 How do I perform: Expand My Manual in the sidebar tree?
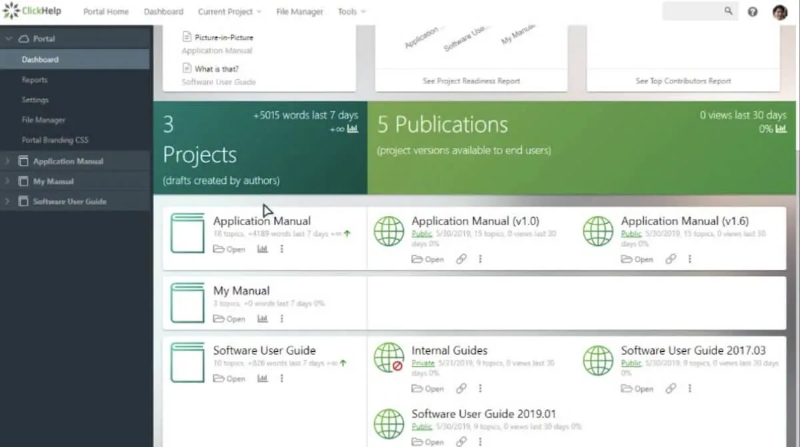tap(7, 181)
